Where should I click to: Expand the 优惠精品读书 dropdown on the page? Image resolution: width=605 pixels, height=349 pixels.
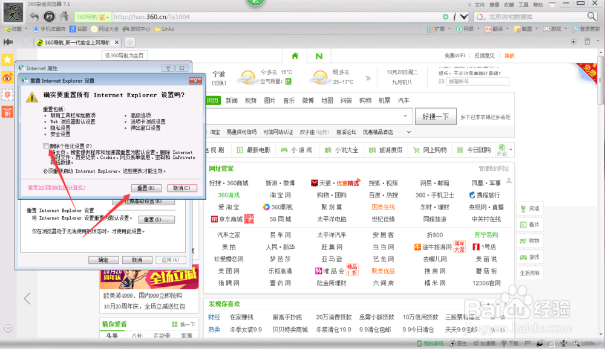pos(409,132)
